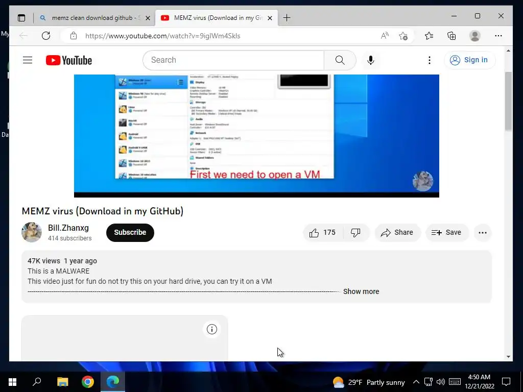This screenshot has height=392, width=523.
Task: Click the YouTube Search field
Action: click(x=233, y=60)
